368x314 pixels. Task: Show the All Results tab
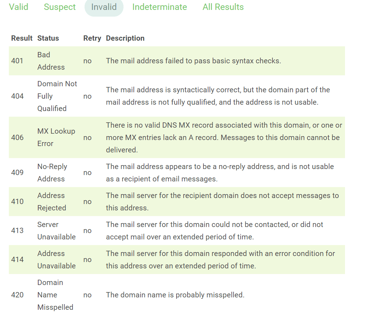pos(223,7)
